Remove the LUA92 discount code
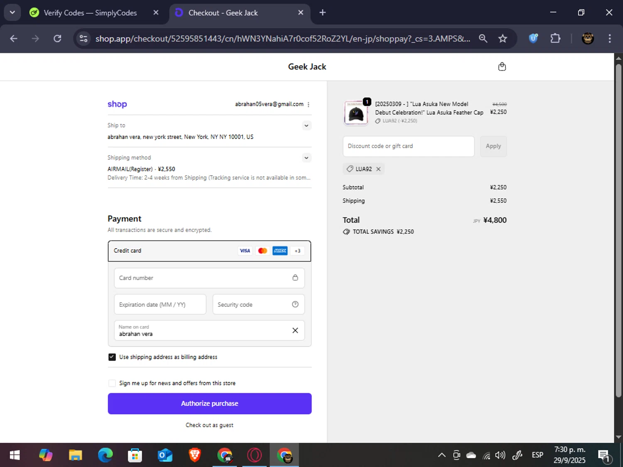This screenshot has width=623, height=467. click(x=378, y=169)
